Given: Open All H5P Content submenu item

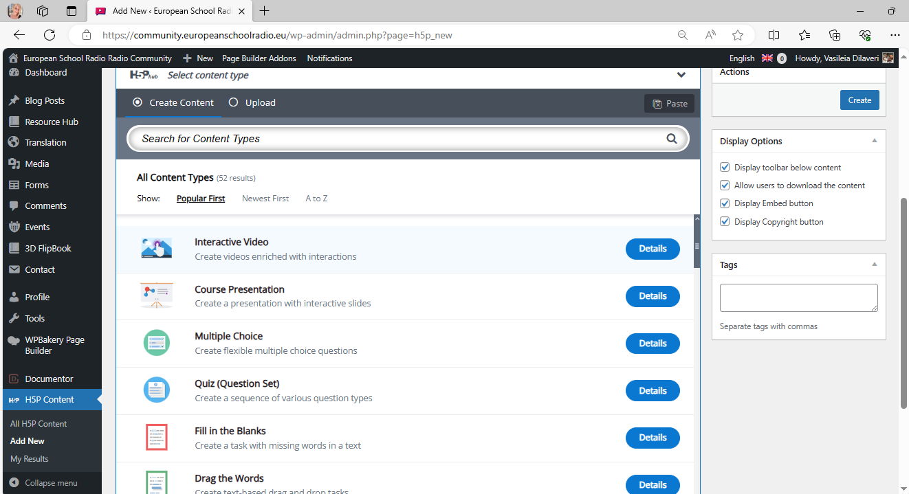Looking at the screenshot, I should pyautogui.click(x=39, y=424).
